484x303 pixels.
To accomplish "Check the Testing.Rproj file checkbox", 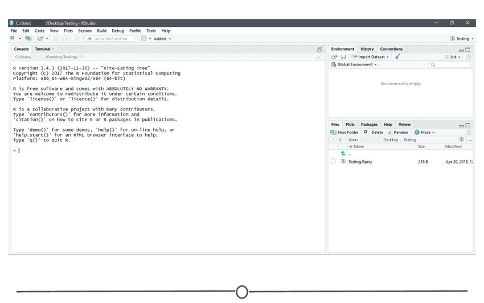I will click(333, 161).
